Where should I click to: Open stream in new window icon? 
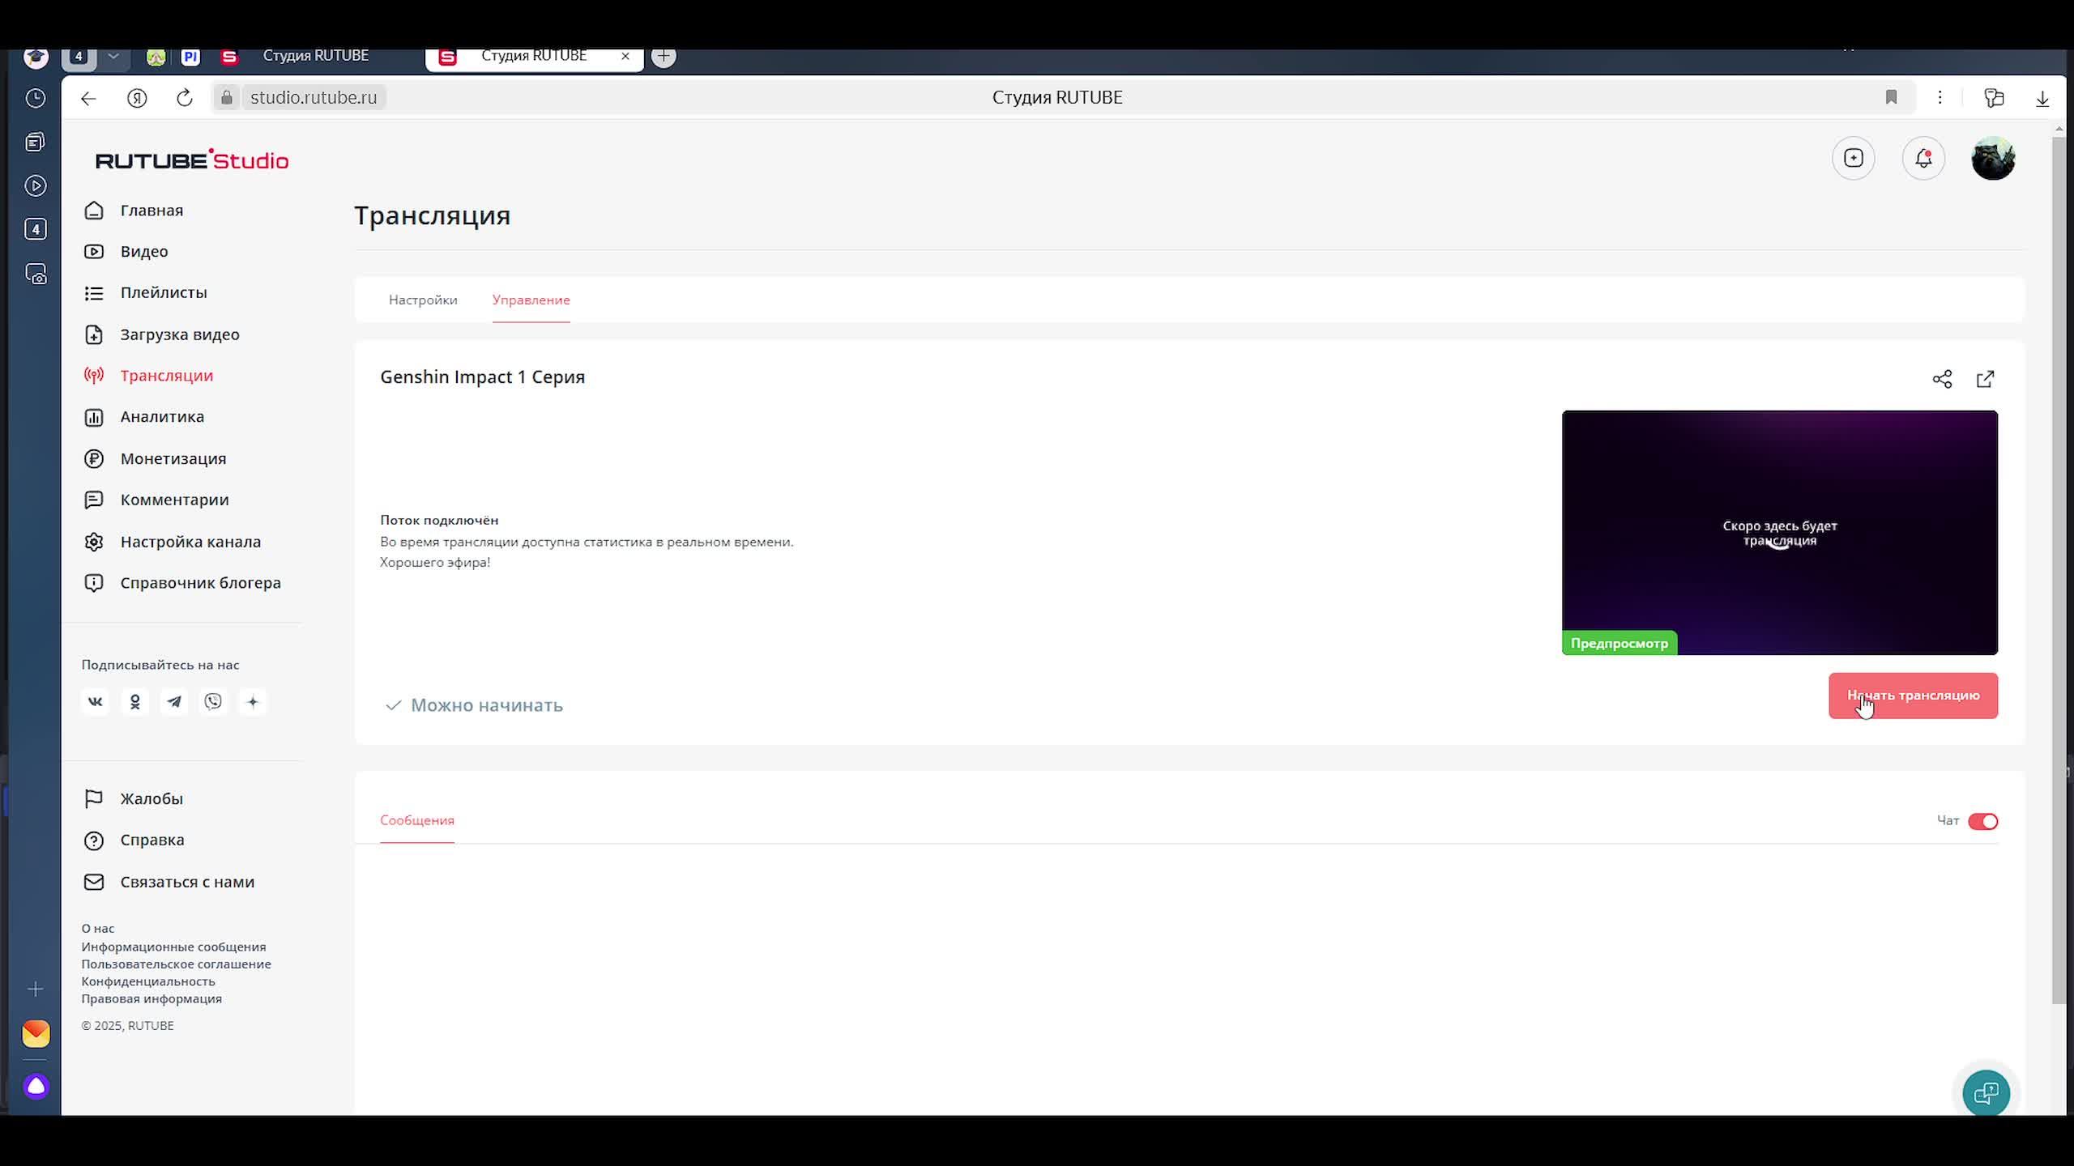point(1985,379)
